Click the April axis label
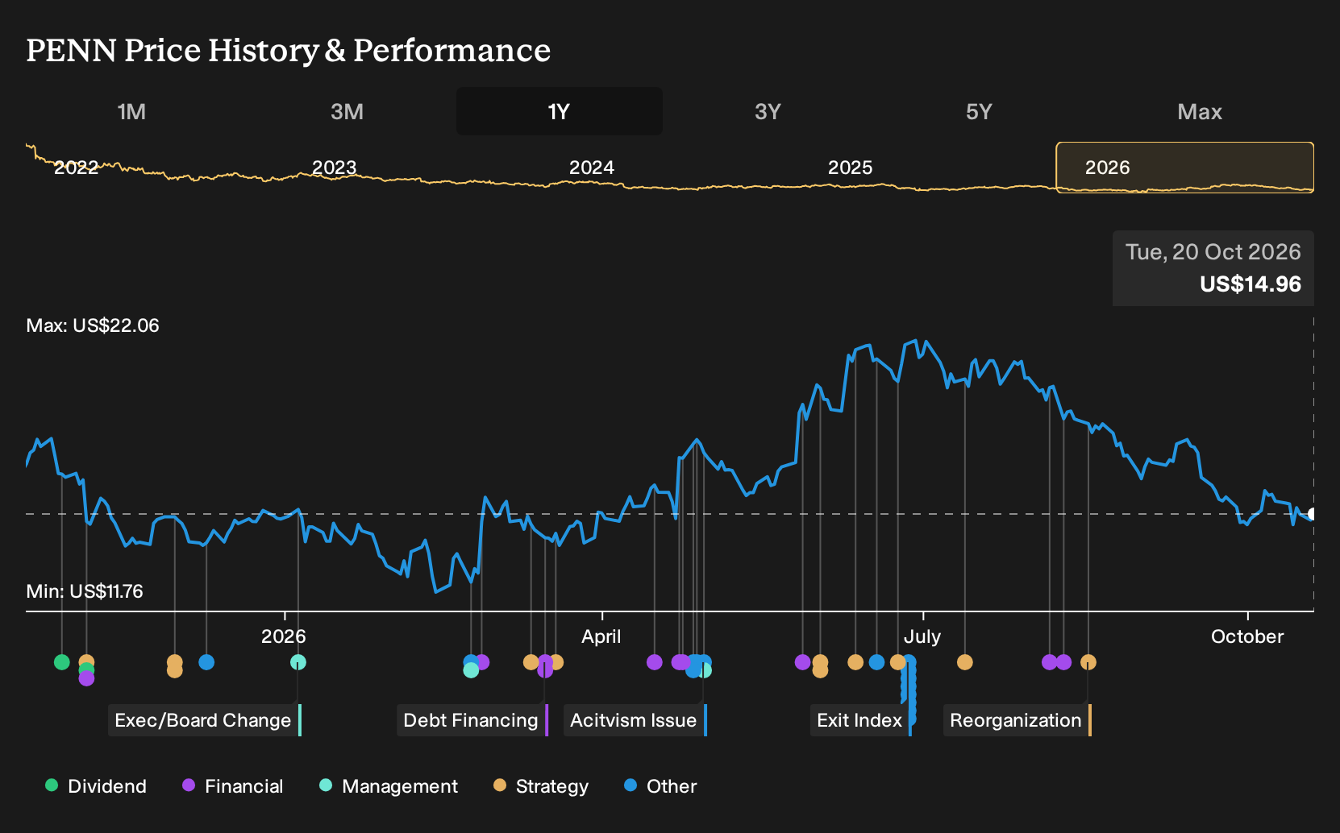This screenshot has width=1340, height=833. [601, 636]
